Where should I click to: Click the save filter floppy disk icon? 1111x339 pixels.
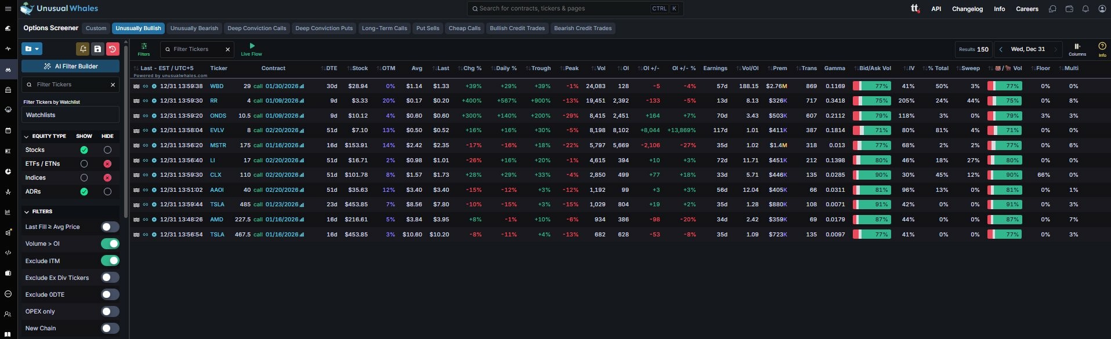pos(97,49)
